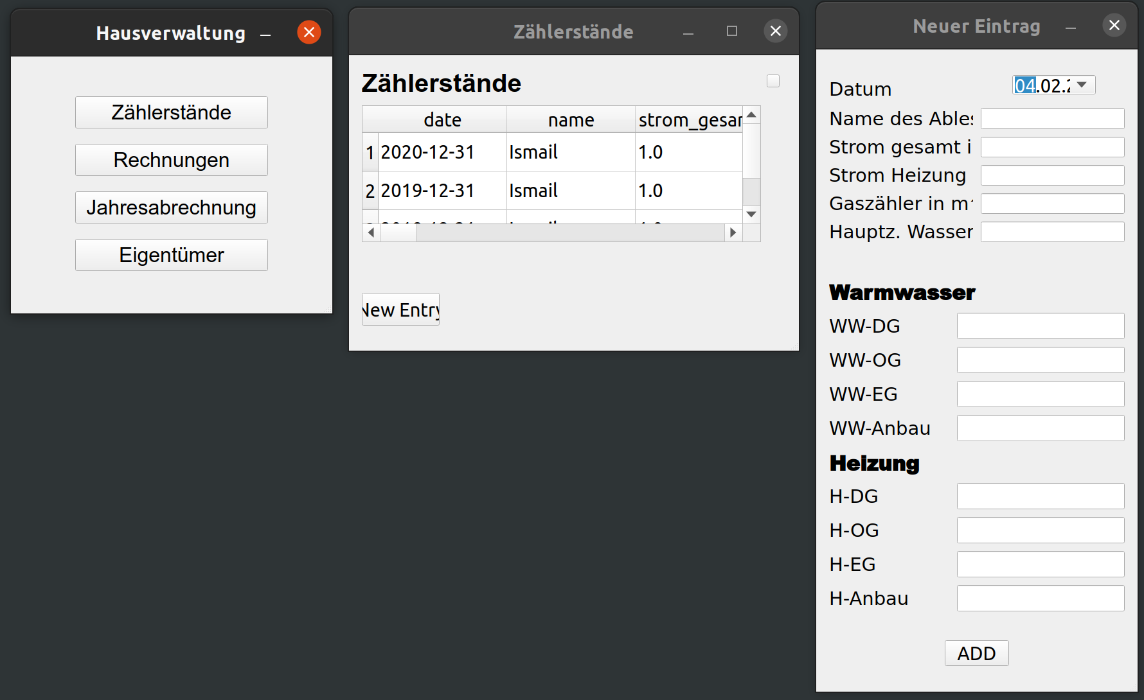Close the Neuer Eintrag dialog
This screenshot has width=1144, height=700.
[x=1114, y=25]
